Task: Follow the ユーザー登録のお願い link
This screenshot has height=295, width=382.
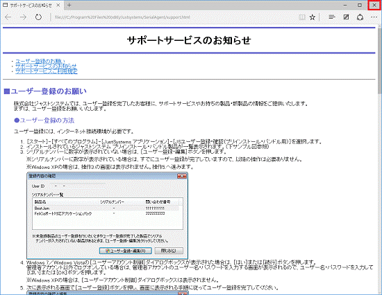Action: (x=40, y=61)
